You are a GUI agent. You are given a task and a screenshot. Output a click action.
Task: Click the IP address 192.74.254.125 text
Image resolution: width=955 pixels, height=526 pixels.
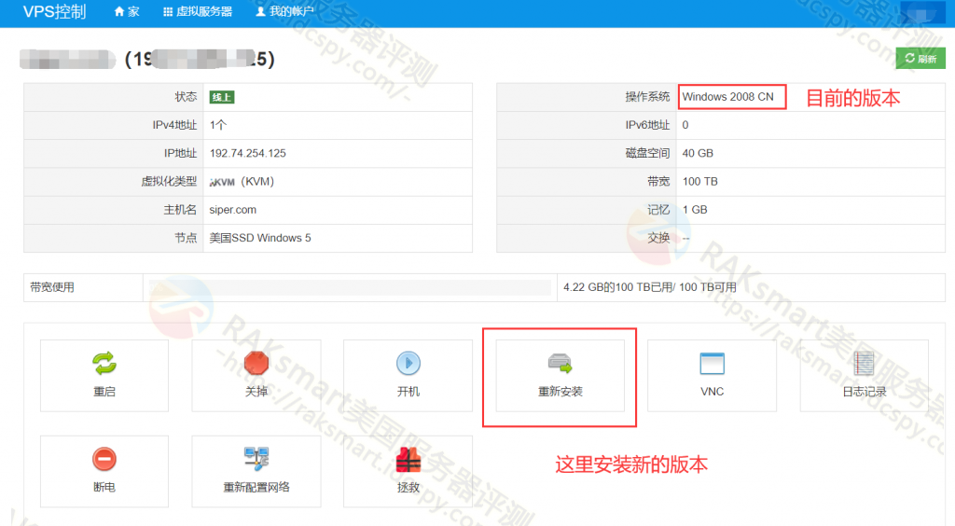248,153
